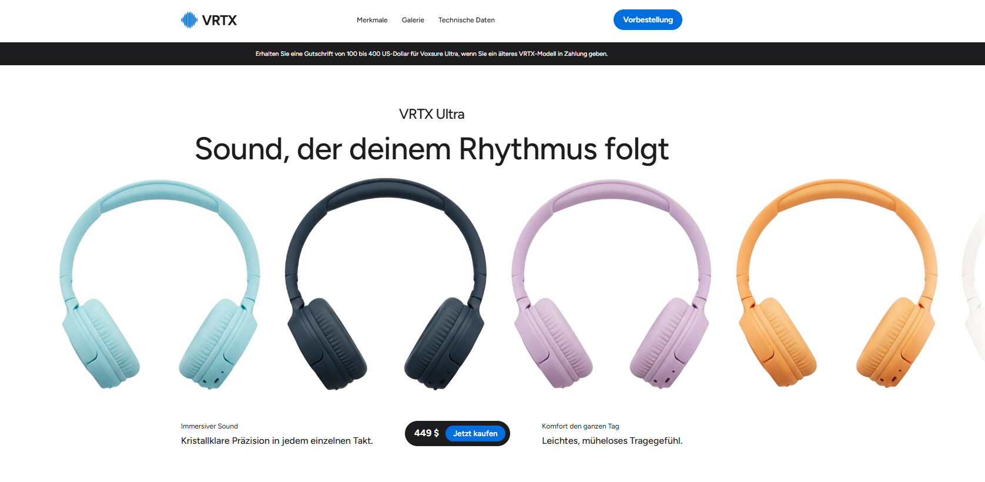Select the lilac purple headphones

611,284
